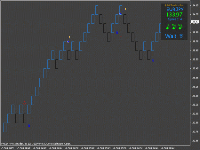Select the orange triangle marker near 133.80

pyautogui.click(x=69, y=37)
